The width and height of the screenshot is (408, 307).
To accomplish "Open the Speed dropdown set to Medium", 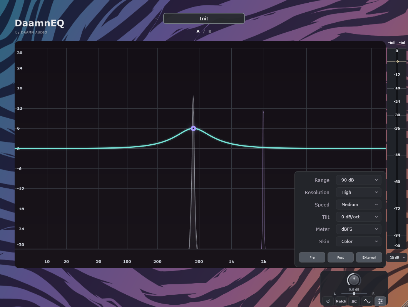I will point(359,205).
